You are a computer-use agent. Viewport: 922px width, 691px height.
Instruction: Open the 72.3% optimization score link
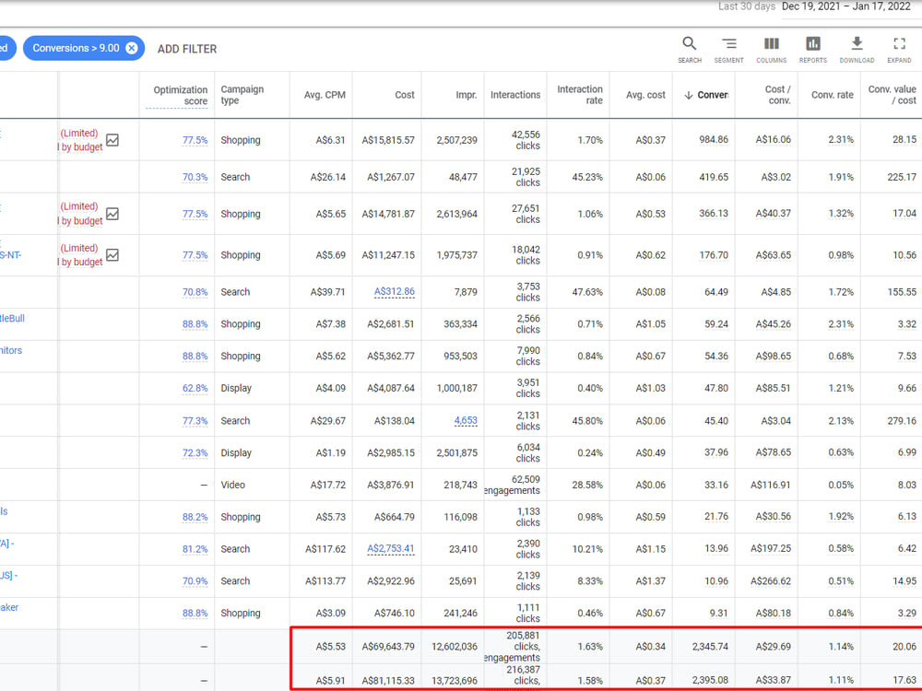[195, 453]
